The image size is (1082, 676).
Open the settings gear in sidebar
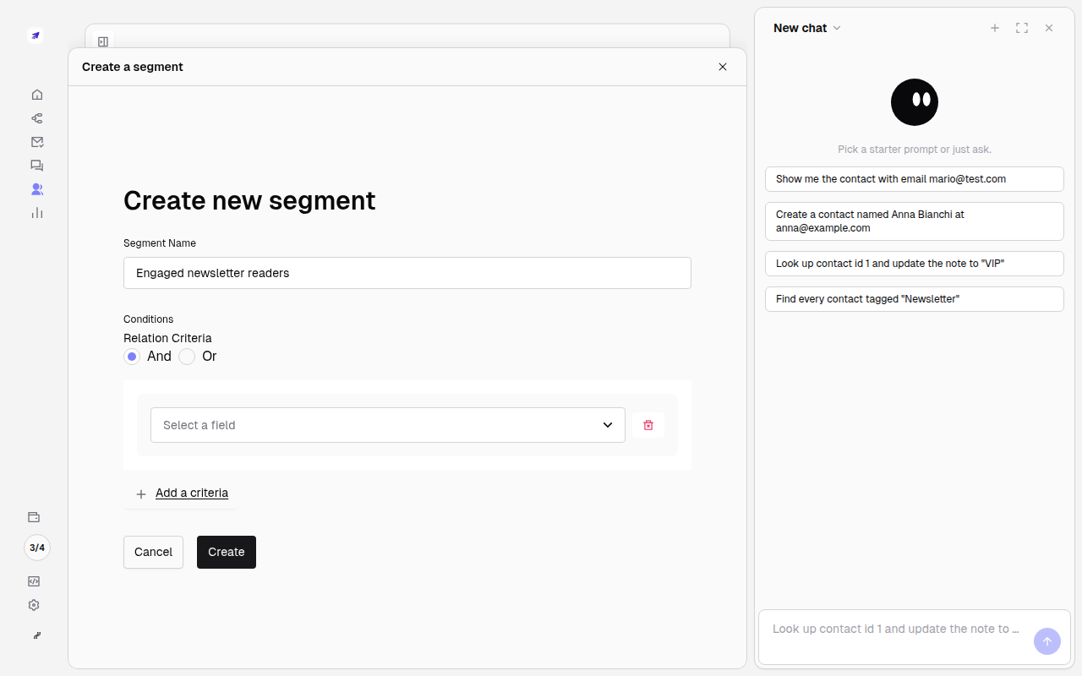(x=34, y=605)
